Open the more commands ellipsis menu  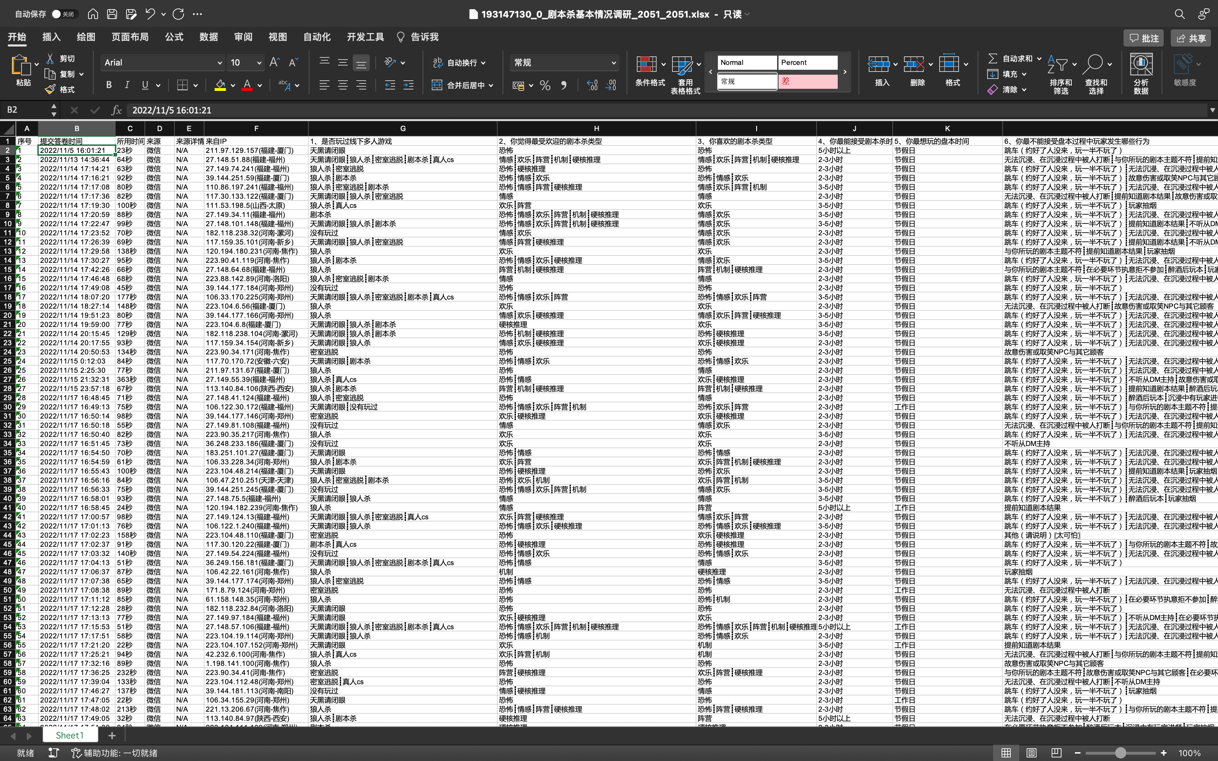(197, 14)
